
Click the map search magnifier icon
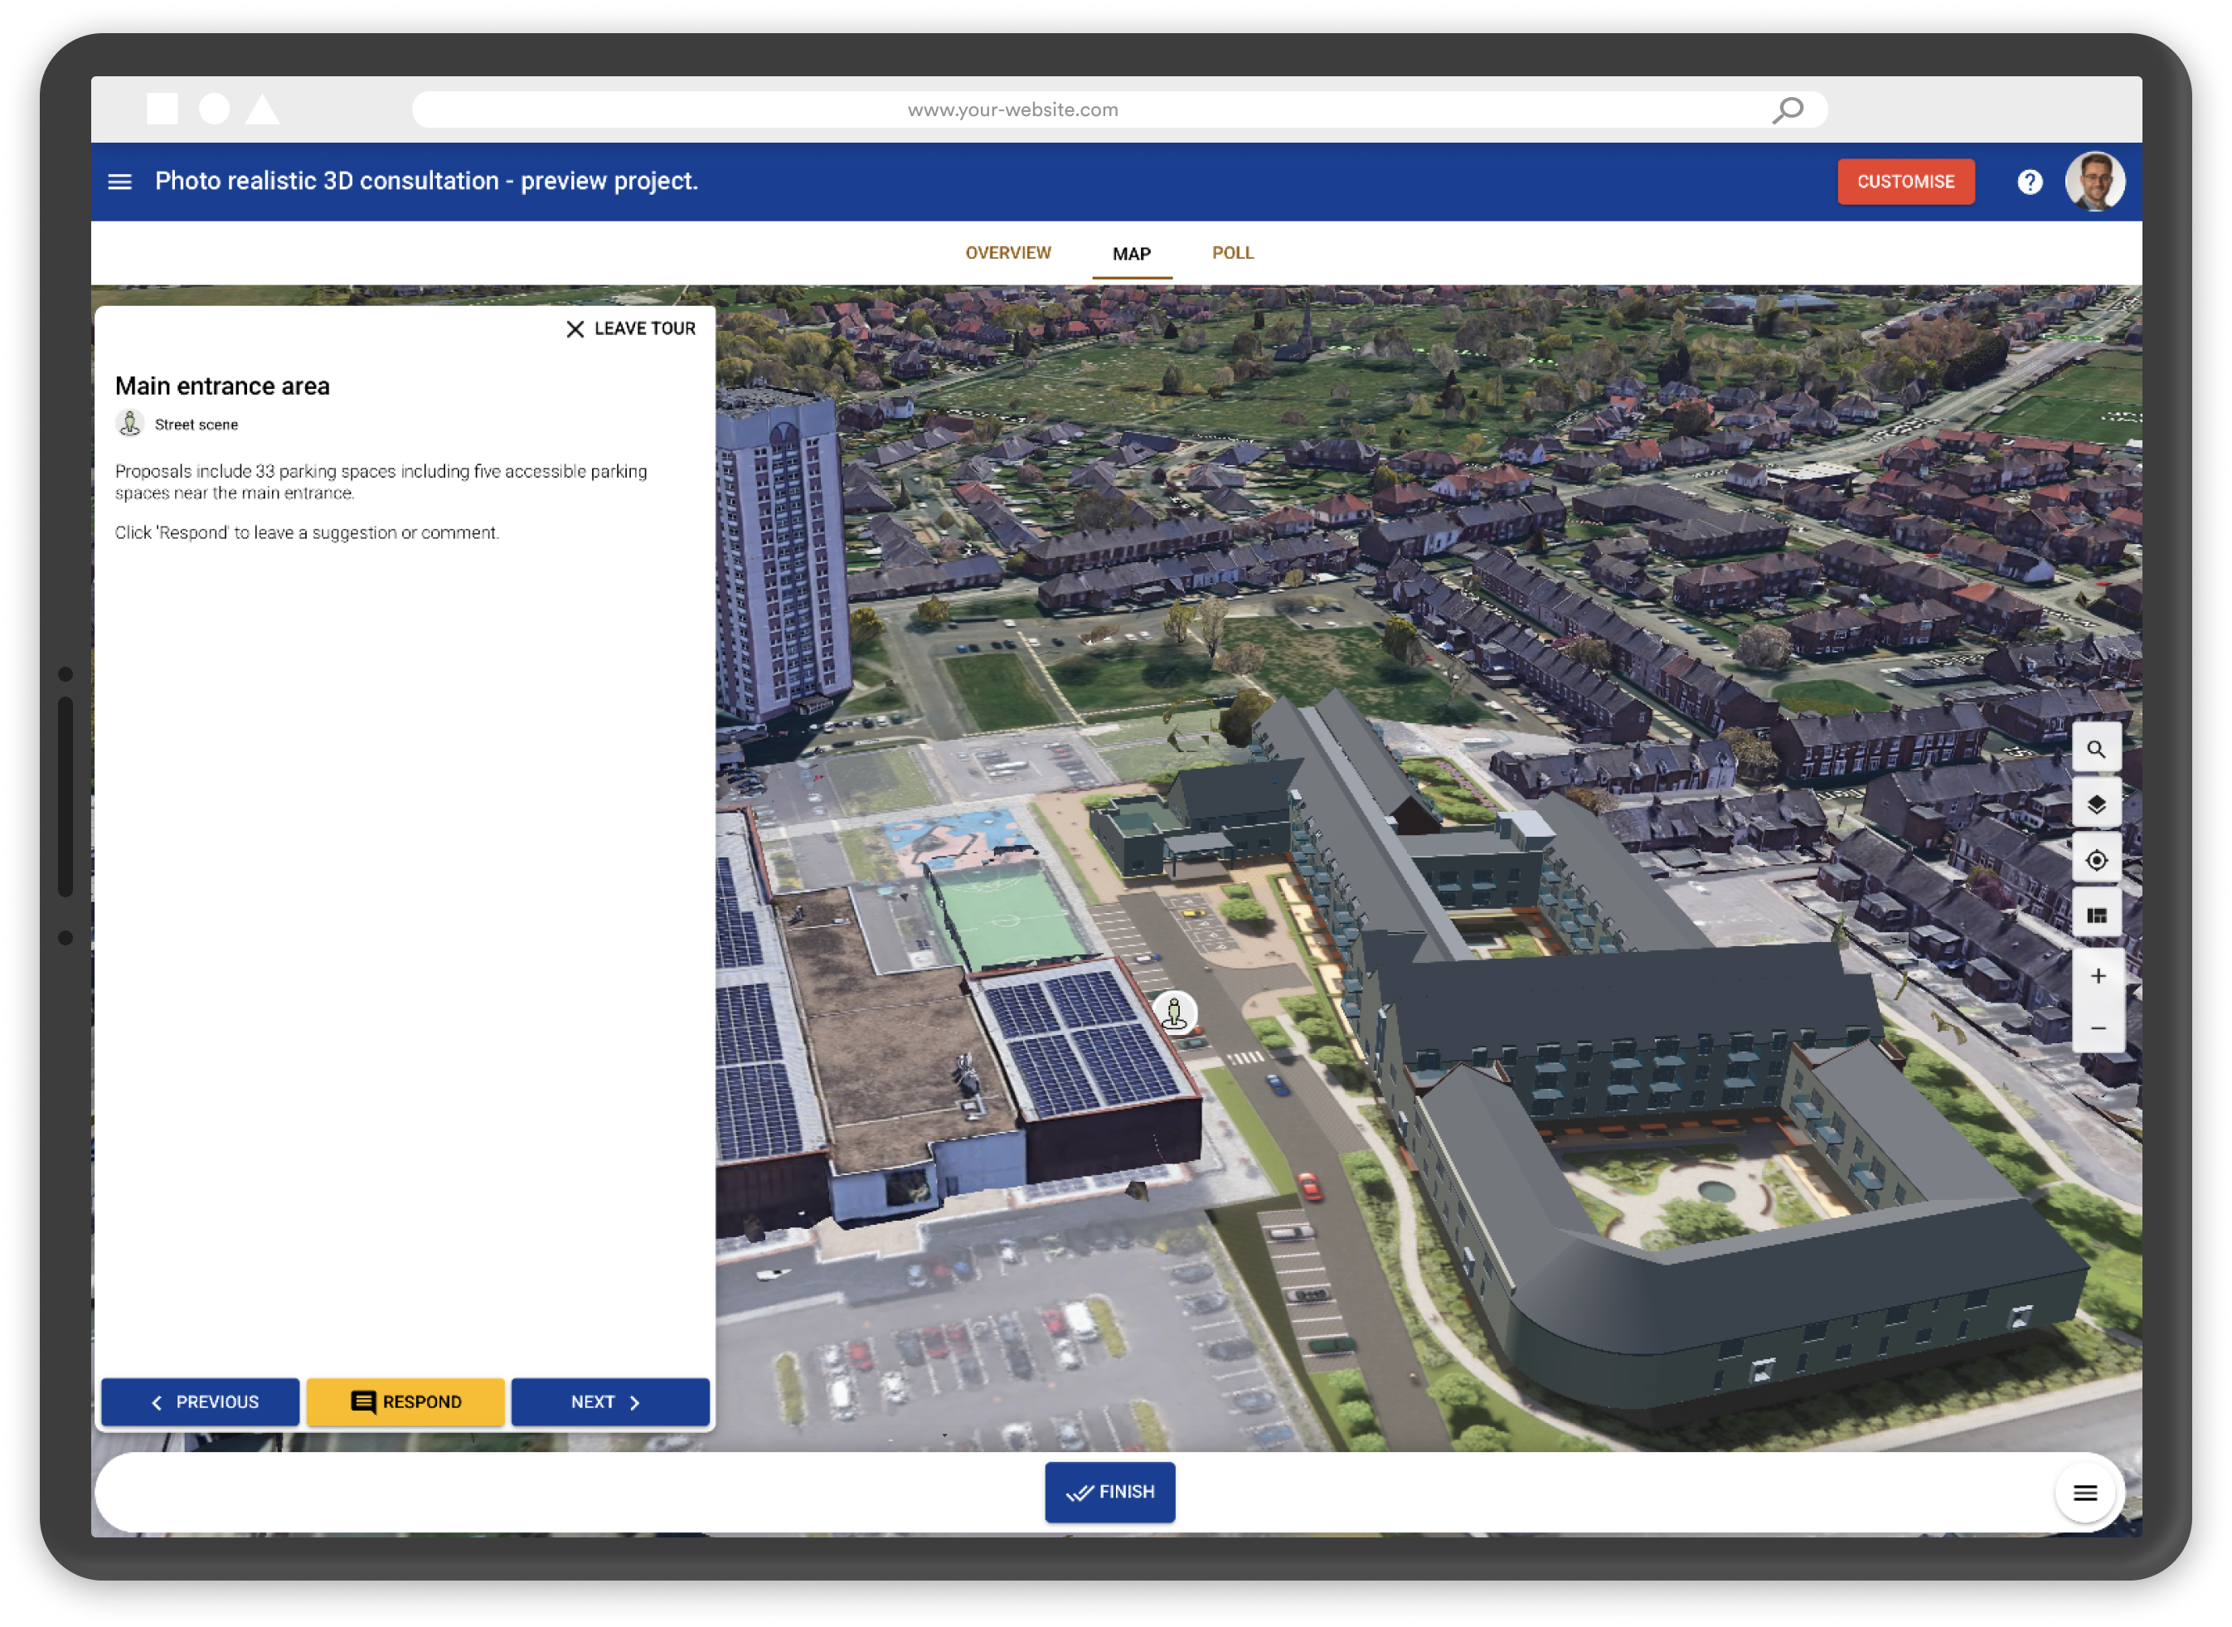pos(2097,750)
